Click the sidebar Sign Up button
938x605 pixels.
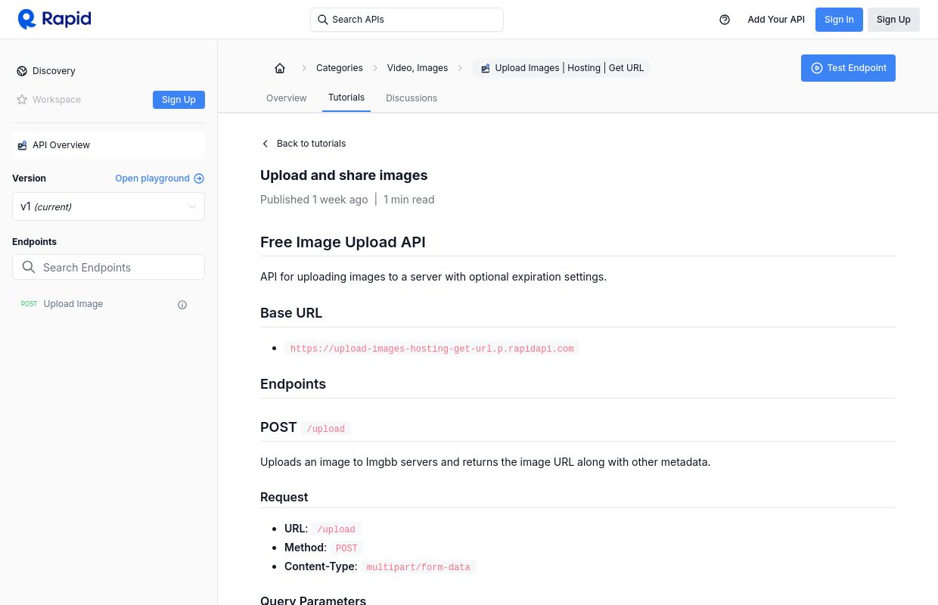point(179,100)
